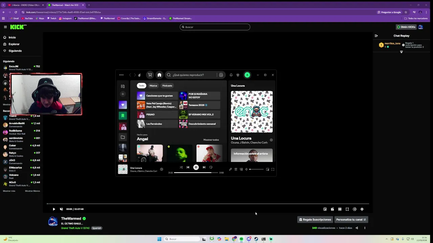Share this video with the share icon

357,228
